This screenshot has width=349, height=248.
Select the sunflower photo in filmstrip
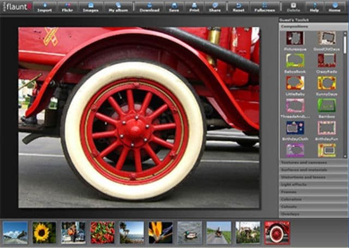pyautogui.click(x=44, y=232)
